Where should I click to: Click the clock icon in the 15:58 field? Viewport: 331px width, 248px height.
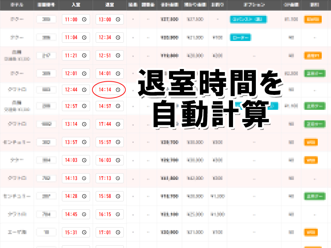tap(118, 196)
